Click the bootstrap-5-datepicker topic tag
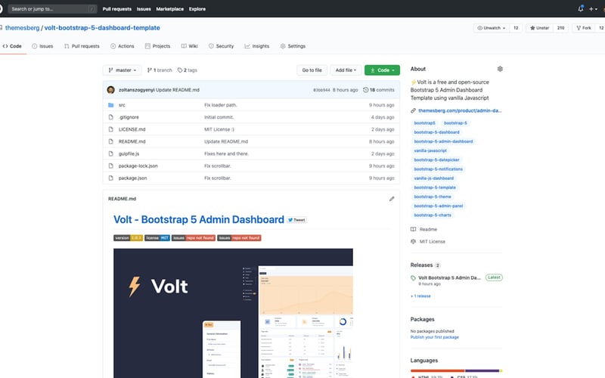The image size is (605, 378). 436,160
